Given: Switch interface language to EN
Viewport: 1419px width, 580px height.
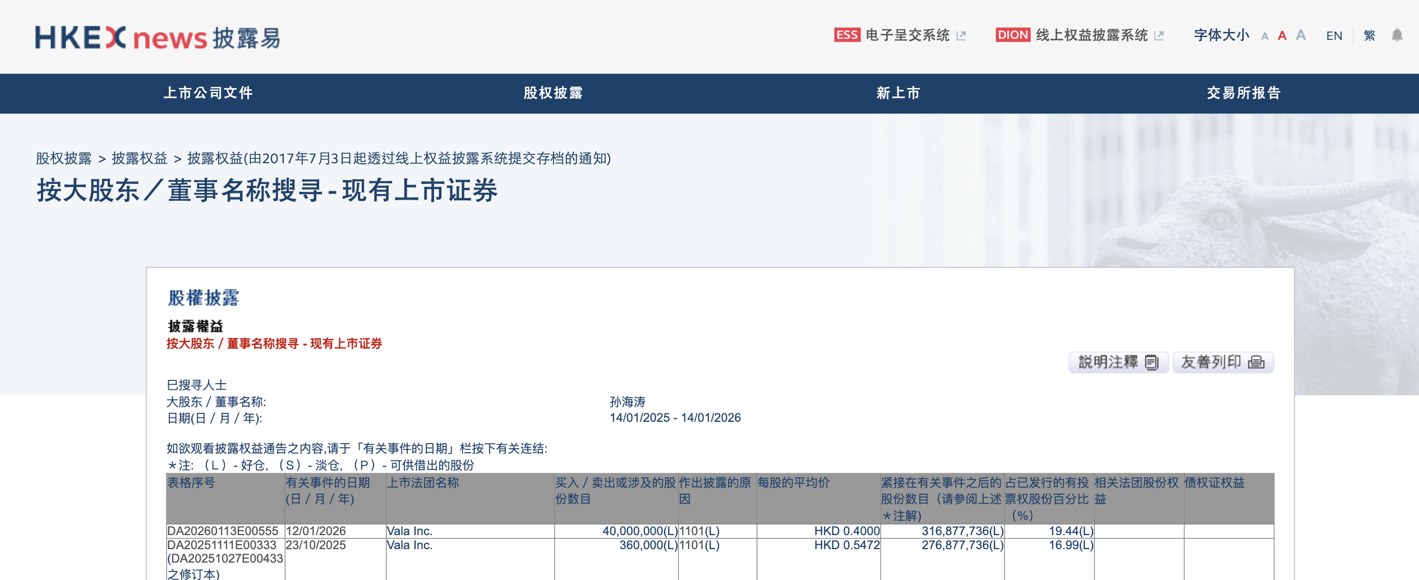Looking at the screenshot, I should 1335,35.
